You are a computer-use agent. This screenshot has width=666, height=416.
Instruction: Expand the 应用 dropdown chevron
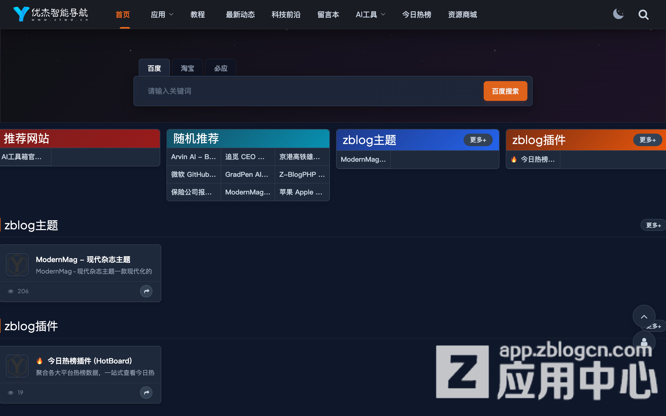click(x=171, y=14)
